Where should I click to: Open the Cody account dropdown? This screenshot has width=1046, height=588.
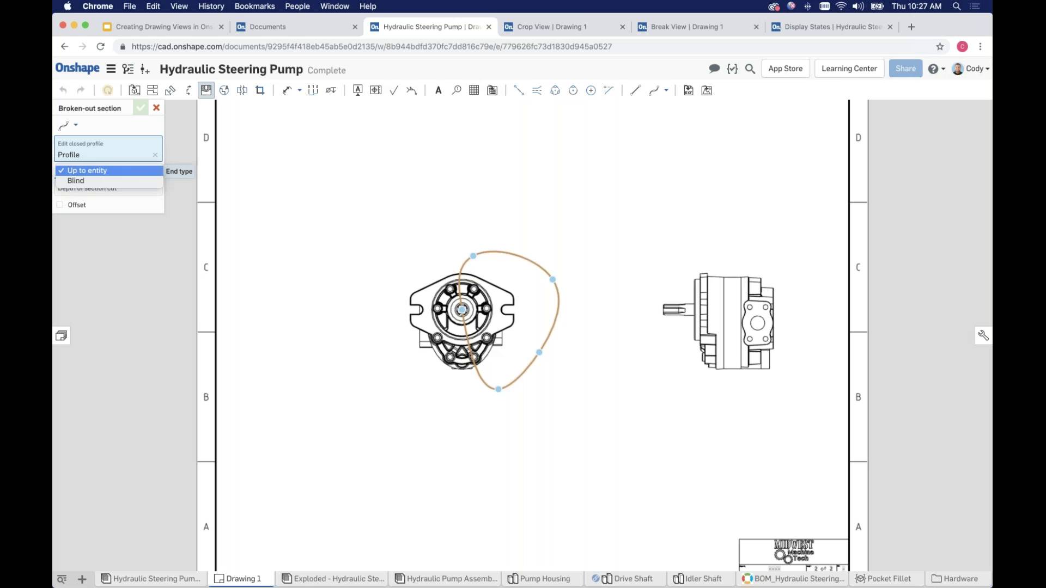point(972,69)
